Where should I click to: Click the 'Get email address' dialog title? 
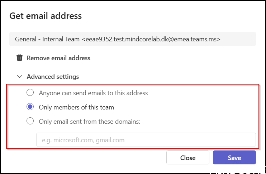point(46,16)
